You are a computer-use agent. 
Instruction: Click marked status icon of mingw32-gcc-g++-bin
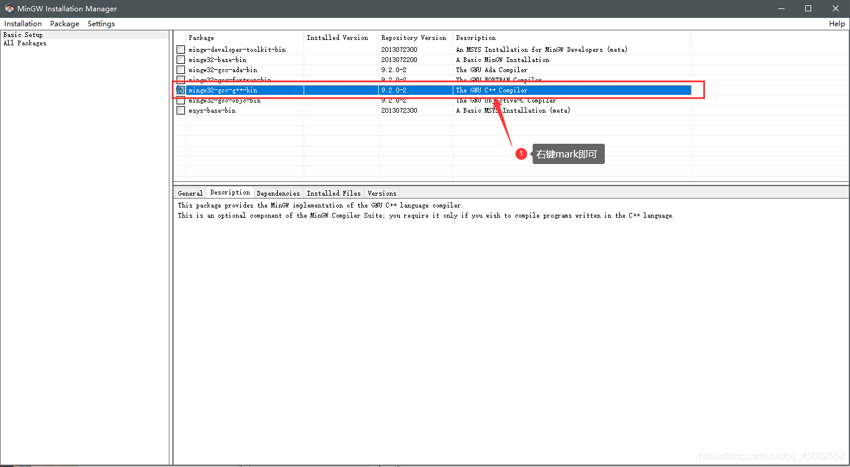click(x=181, y=90)
